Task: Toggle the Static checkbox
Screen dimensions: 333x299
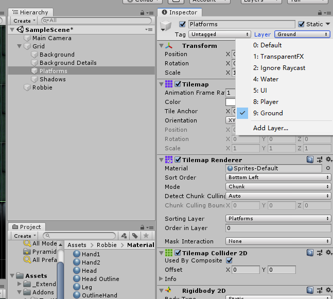Action: [x=301, y=24]
